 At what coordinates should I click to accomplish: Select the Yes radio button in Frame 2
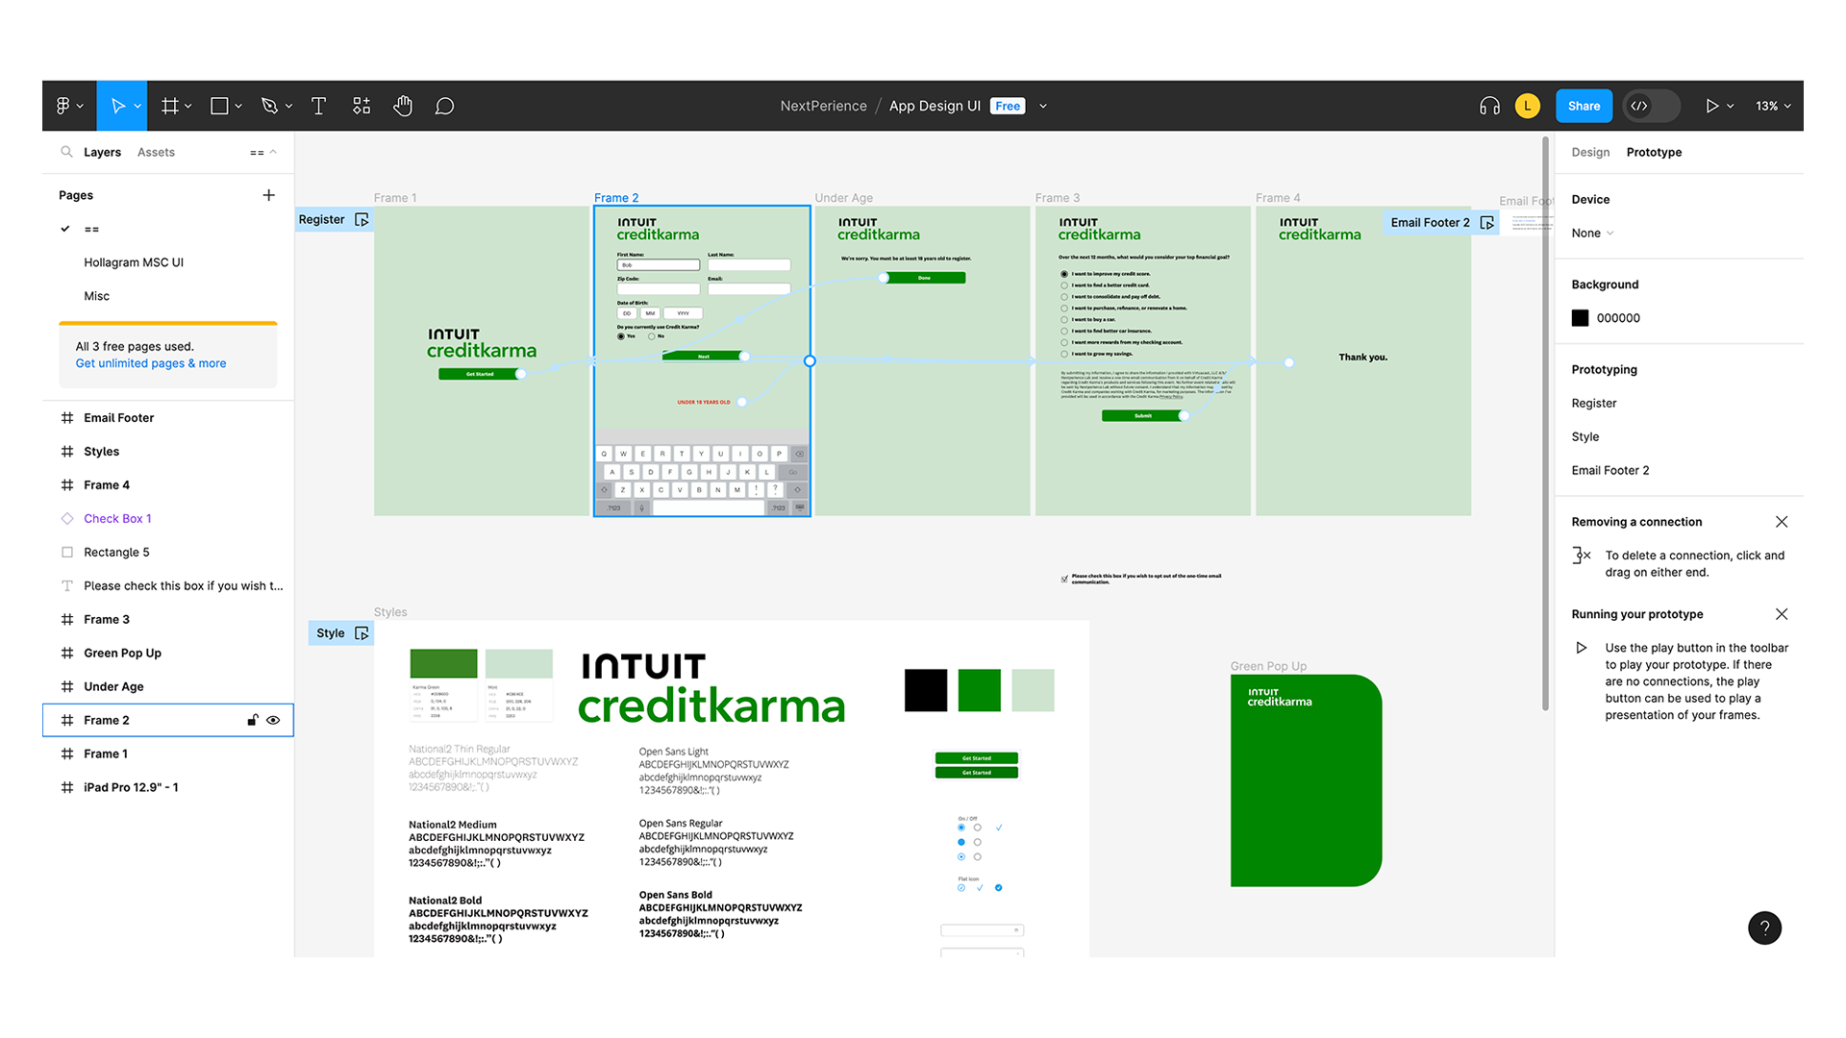(621, 336)
